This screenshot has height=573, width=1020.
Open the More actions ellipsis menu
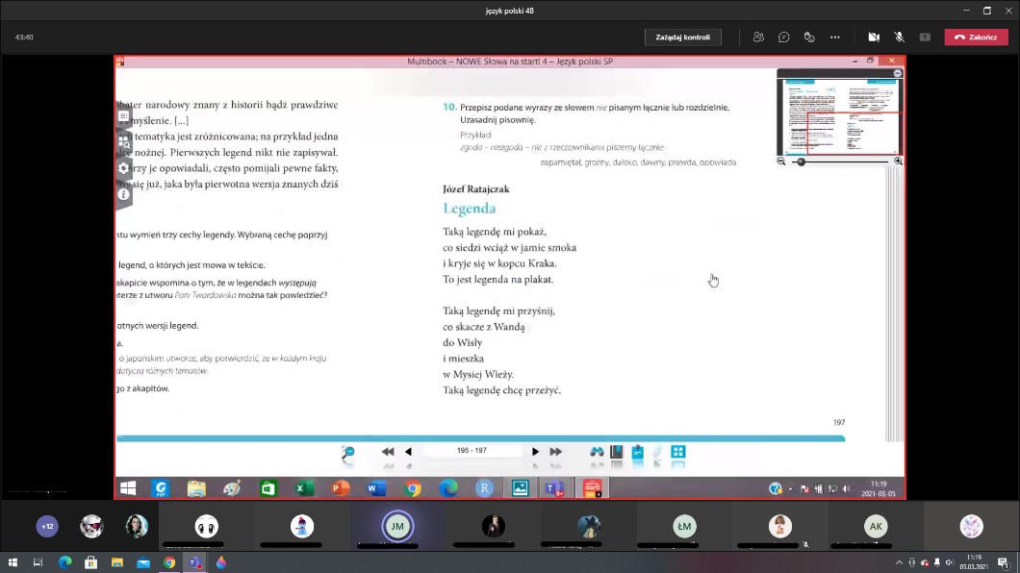835,37
